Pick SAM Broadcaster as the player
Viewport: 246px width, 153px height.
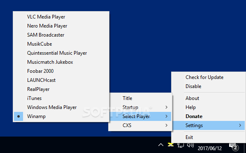coord(61,35)
